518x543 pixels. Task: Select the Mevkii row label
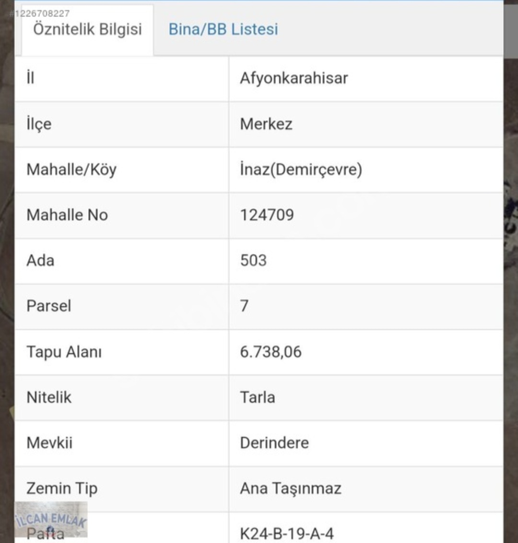coord(49,443)
